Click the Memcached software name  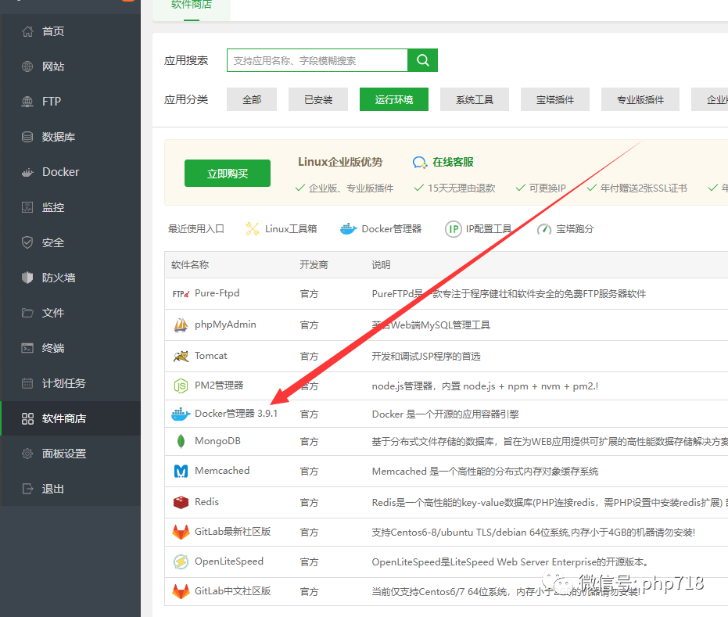(x=222, y=471)
